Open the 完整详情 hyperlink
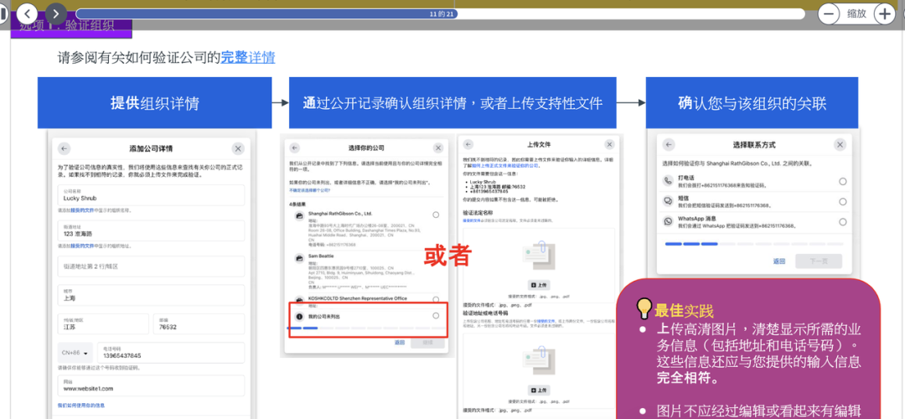905x419 pixels. coord(247,57)
